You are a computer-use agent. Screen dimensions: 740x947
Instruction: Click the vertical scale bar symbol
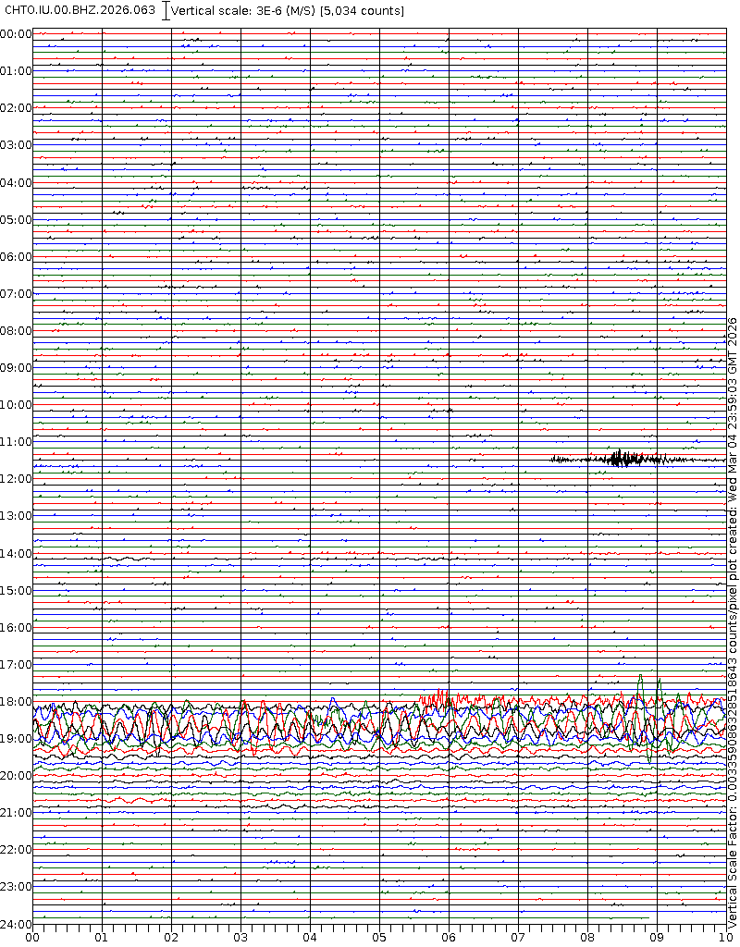point(166,11)
